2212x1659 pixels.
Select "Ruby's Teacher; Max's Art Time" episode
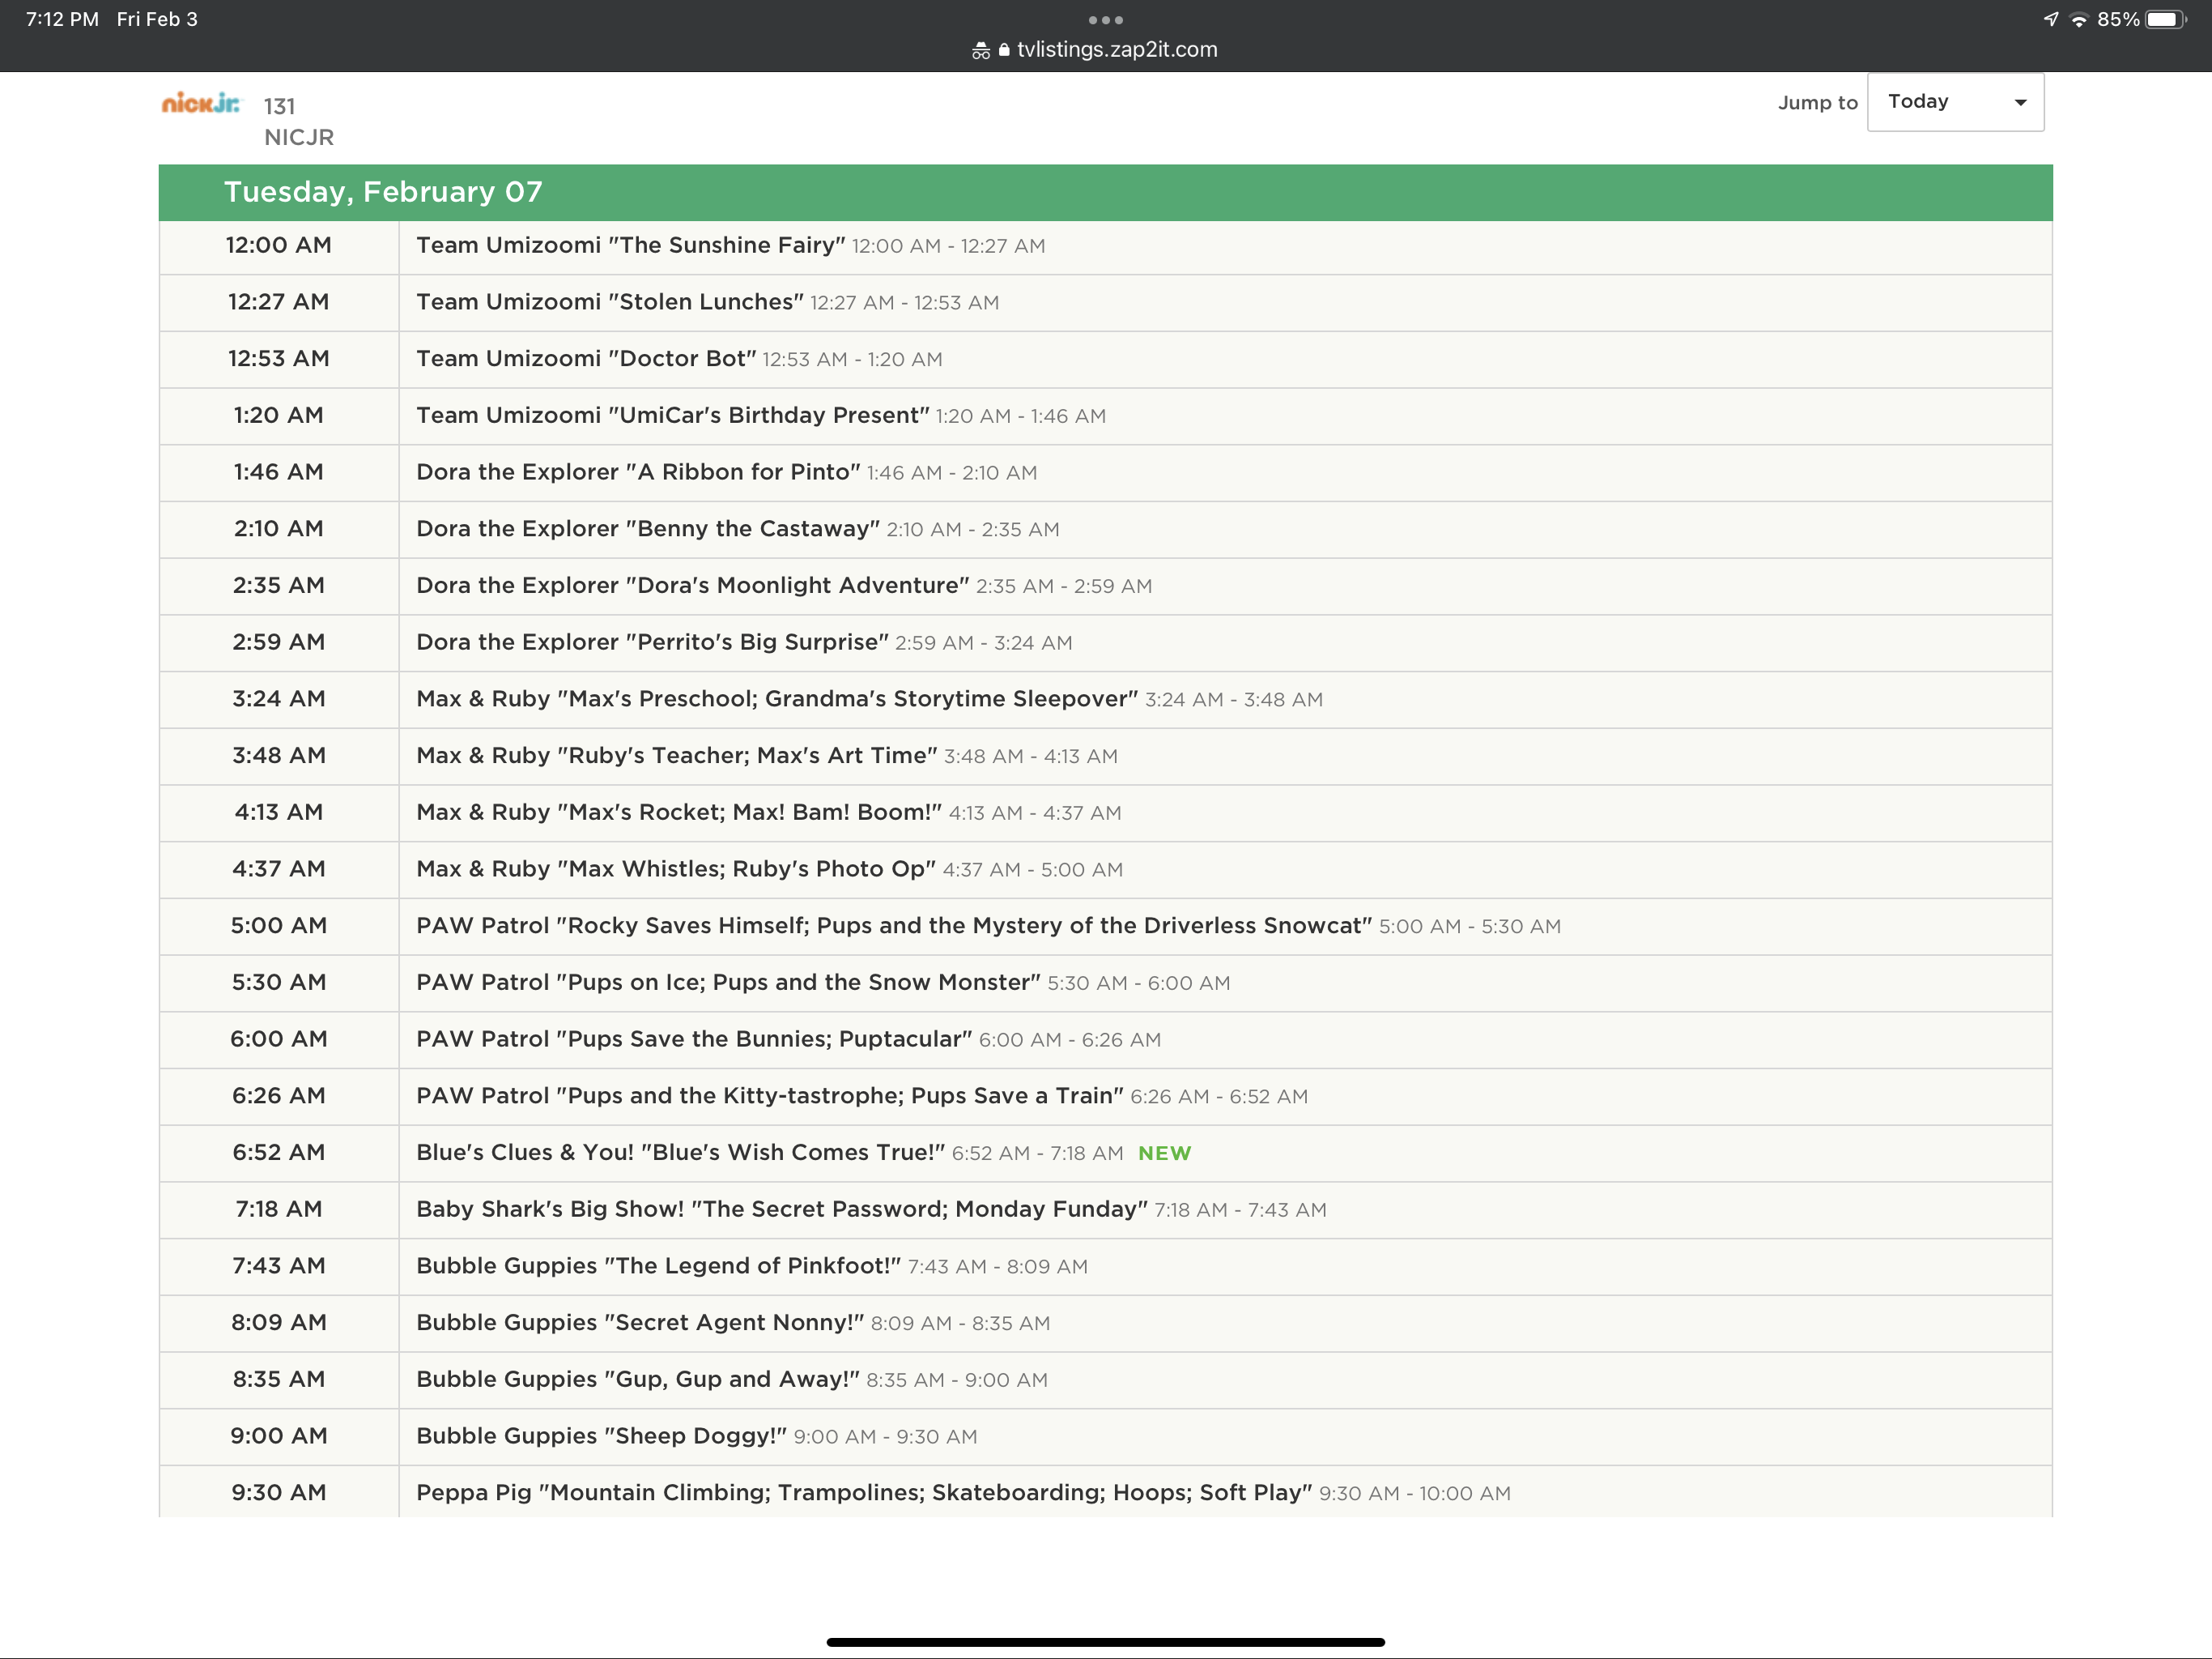(676, 756)
